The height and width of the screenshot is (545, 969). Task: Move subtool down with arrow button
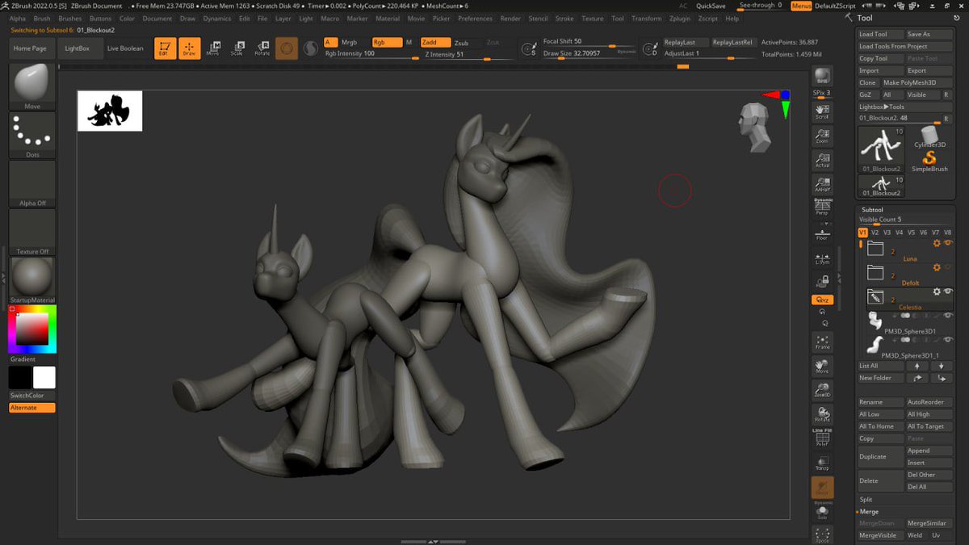coord(941,366)
